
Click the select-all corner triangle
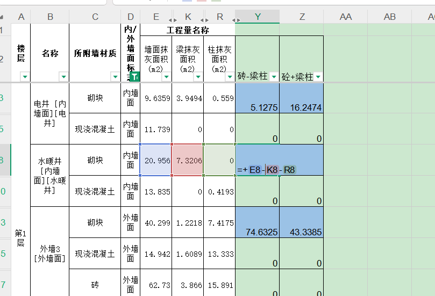click(2, 17)
